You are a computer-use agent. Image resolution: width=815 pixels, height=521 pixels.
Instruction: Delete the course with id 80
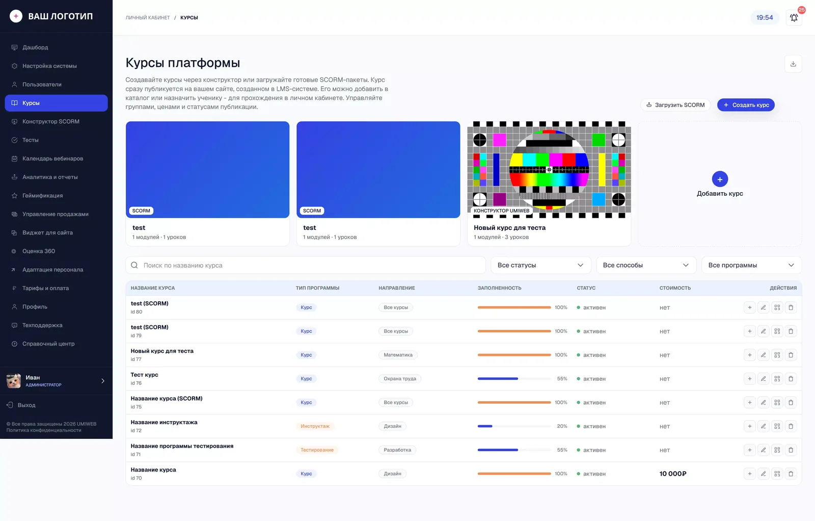click(x=791, y=307)
